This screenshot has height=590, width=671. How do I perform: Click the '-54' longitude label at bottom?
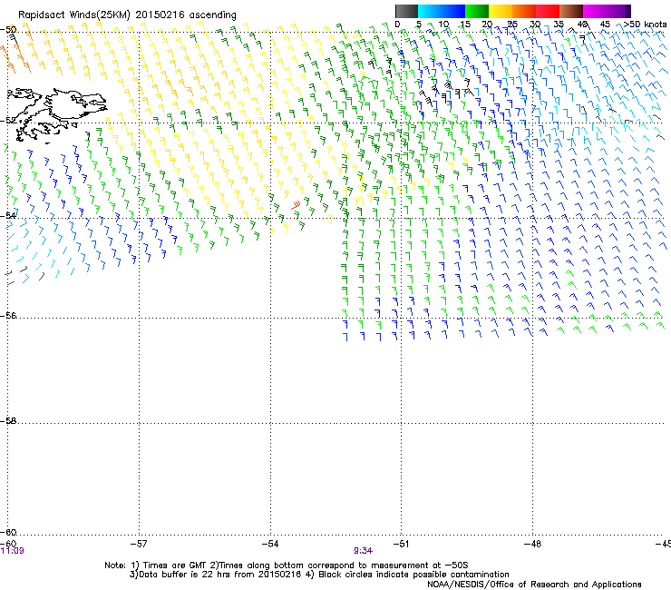pos(270,544)
